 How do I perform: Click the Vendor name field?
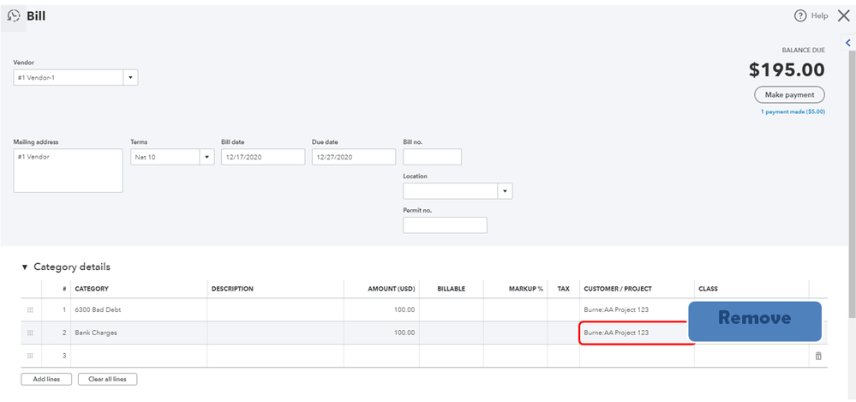(x=69, y=77)
